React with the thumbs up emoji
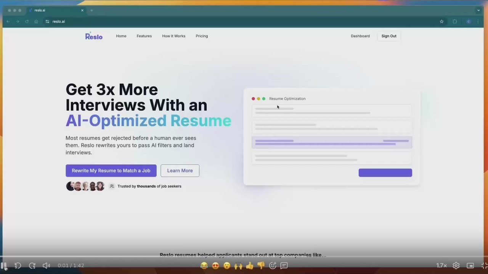The width and height of the screenshot is (488, 274). point(250,266)
